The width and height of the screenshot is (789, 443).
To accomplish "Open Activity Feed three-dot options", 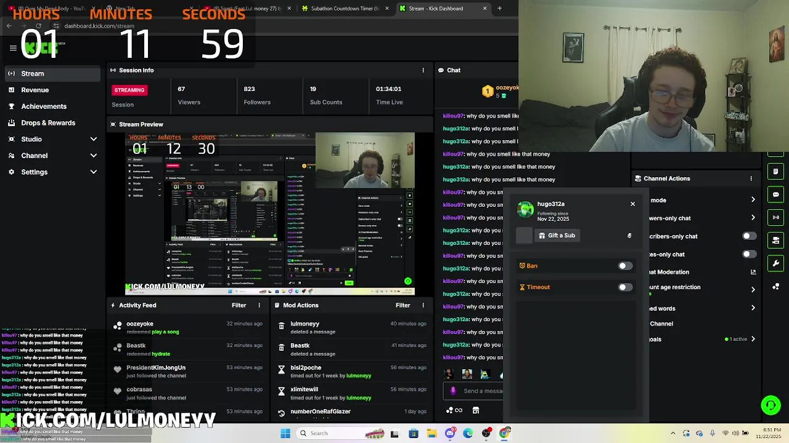I will (260, 305).
